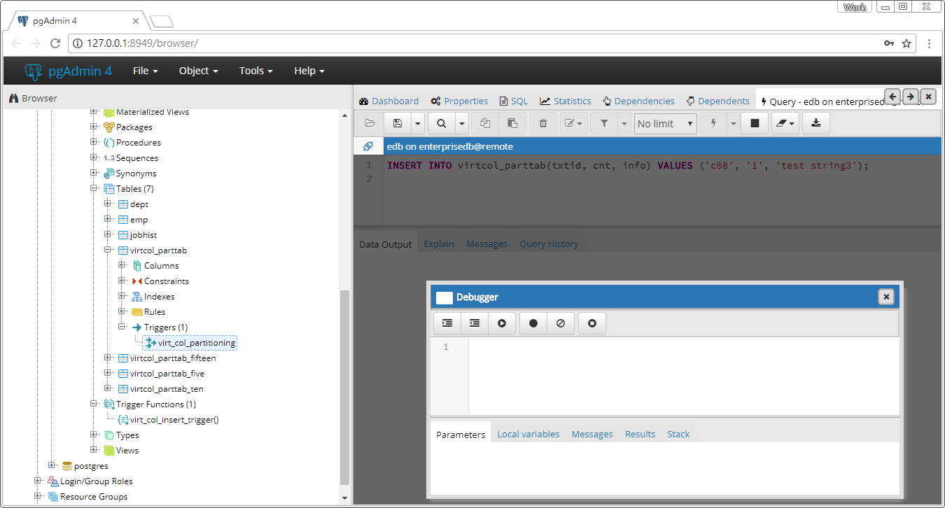Switch to the Dependencies tab
Viewport: 945px width, 508px height.
coord(638,101)
